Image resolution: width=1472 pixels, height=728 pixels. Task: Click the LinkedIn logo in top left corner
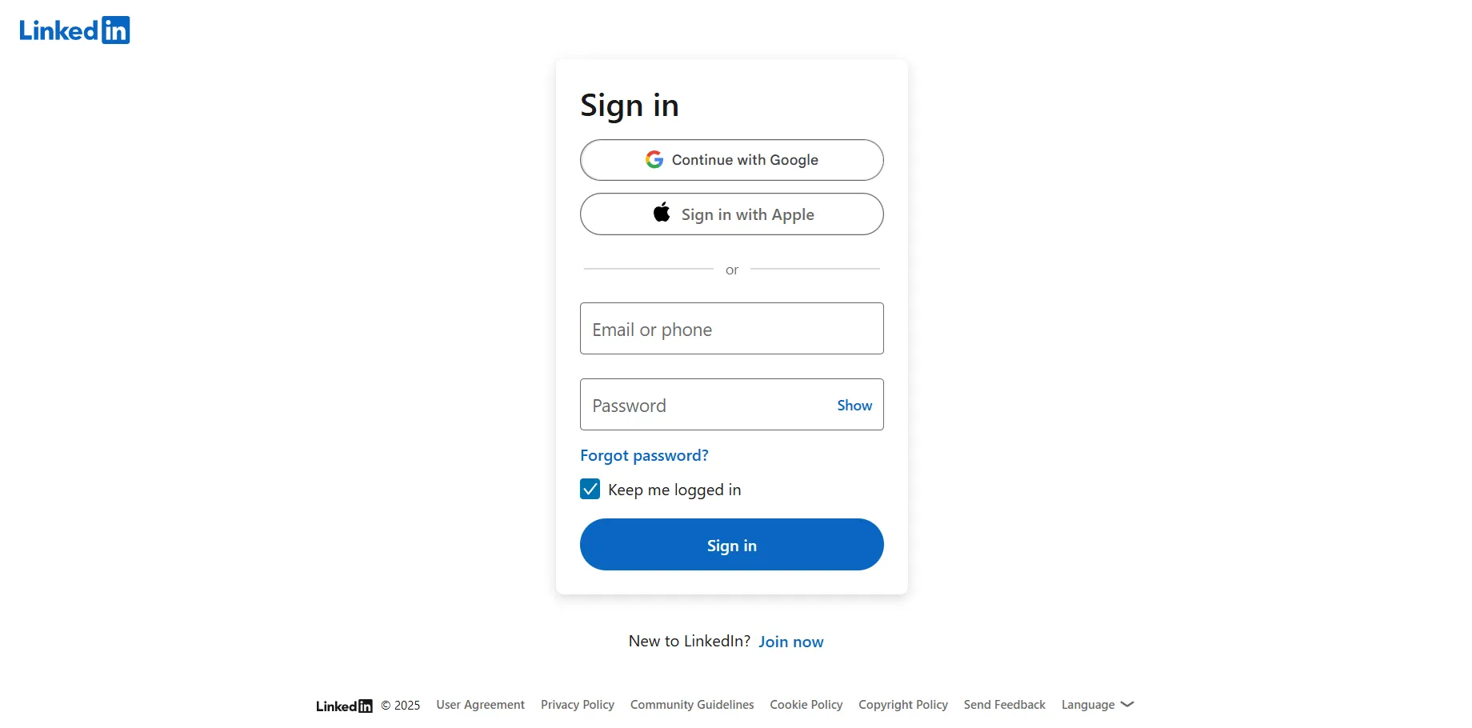click(74, 30)
